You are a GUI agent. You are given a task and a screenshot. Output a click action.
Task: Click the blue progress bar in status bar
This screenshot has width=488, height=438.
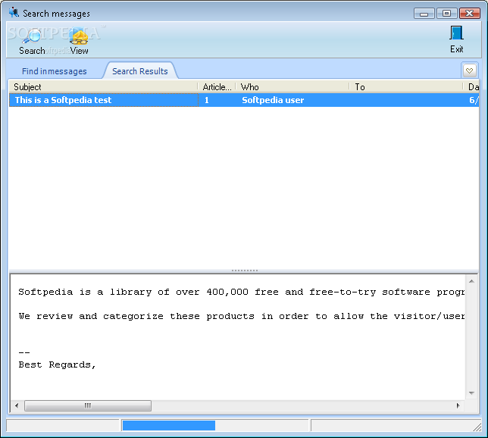pyautogui.click(x=169, y=425)
